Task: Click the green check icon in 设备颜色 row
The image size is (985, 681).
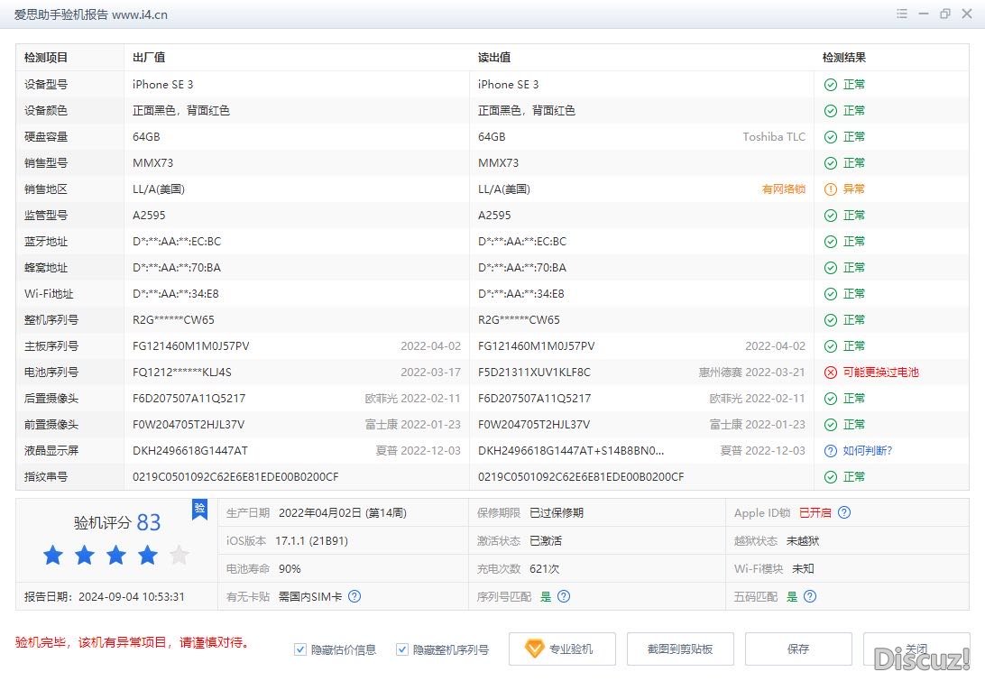Action: pos(831,111)
